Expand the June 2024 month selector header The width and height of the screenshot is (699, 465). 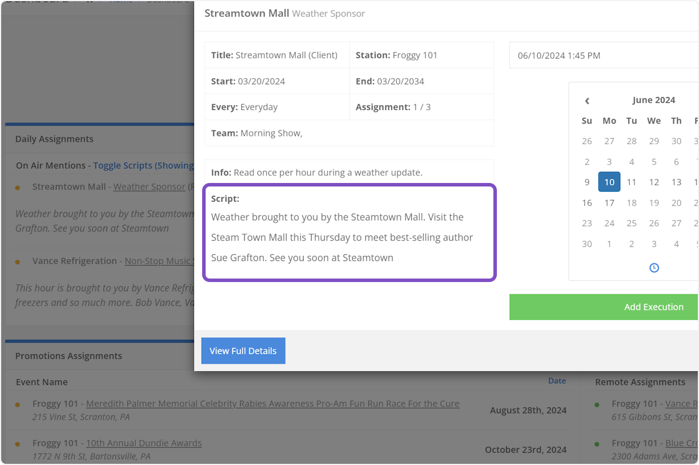click(x=654, y=100)
